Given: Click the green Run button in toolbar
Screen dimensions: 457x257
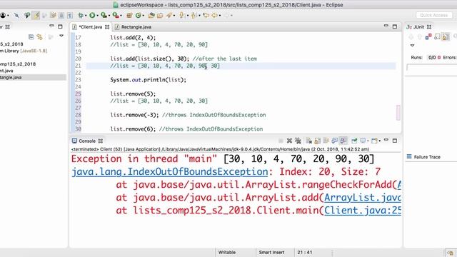Looking at the screenshot, I should [92, 15].
